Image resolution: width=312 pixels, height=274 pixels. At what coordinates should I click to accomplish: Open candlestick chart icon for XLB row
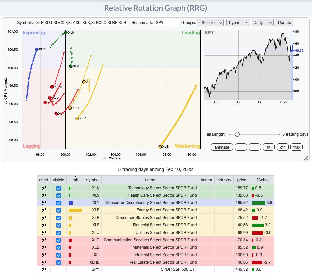[x=44, y=247]
